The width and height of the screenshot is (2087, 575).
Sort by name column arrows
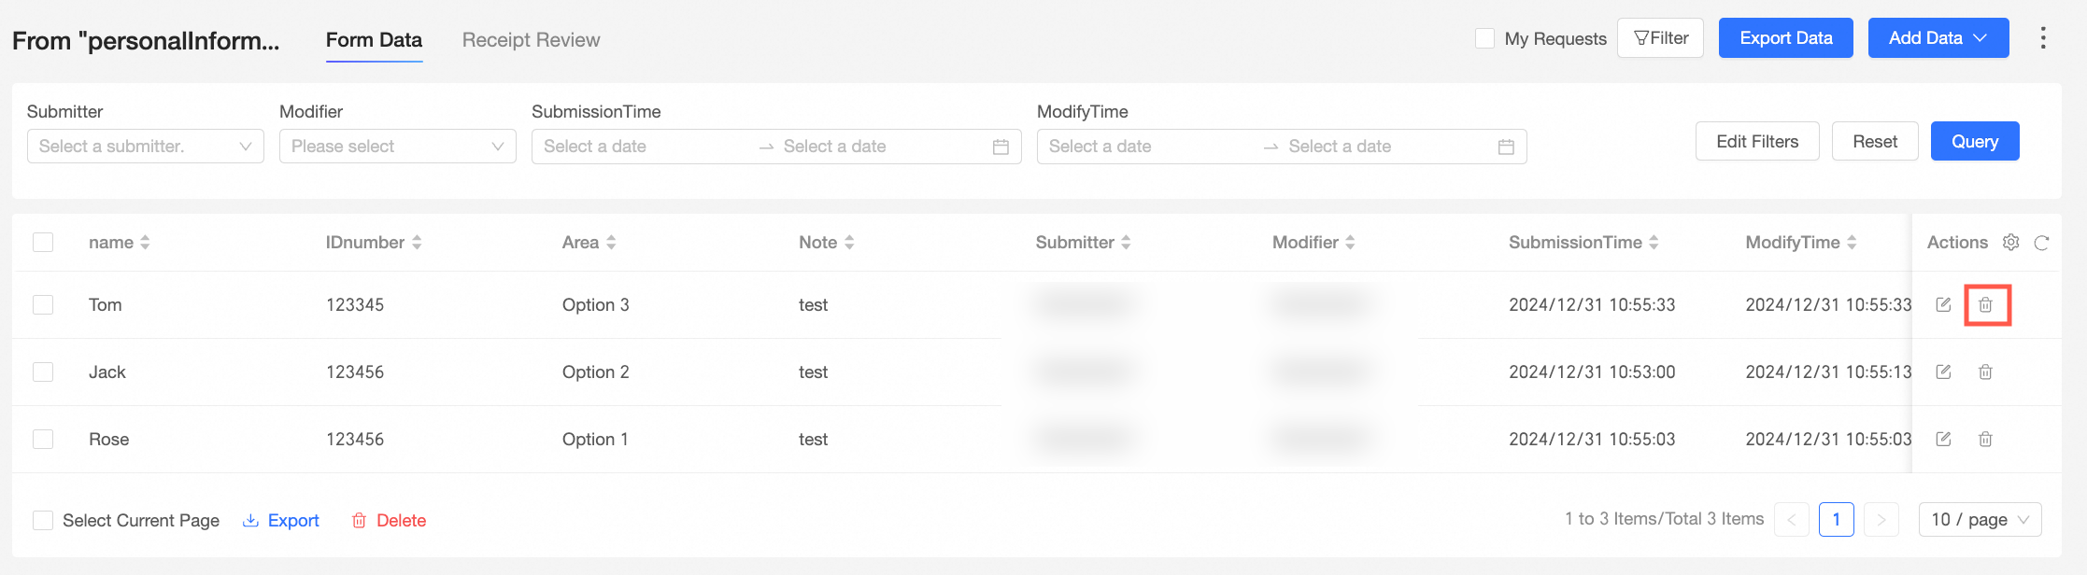coord(145,243)
